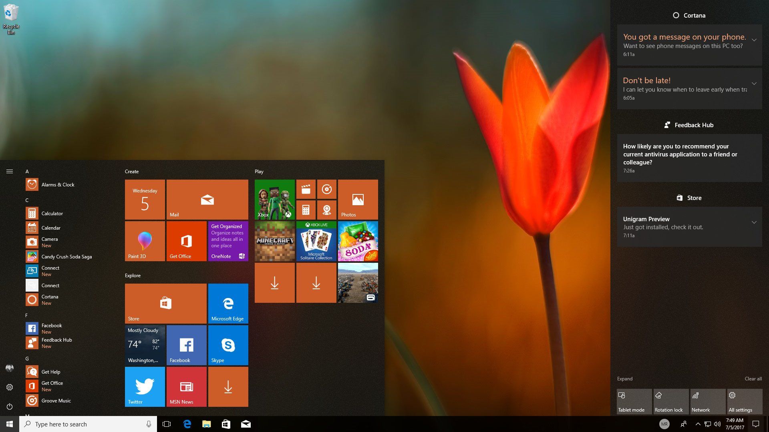Open the Store tile in Explore
Viewport: 769px width, 432px height.
(x=166, y=304)
